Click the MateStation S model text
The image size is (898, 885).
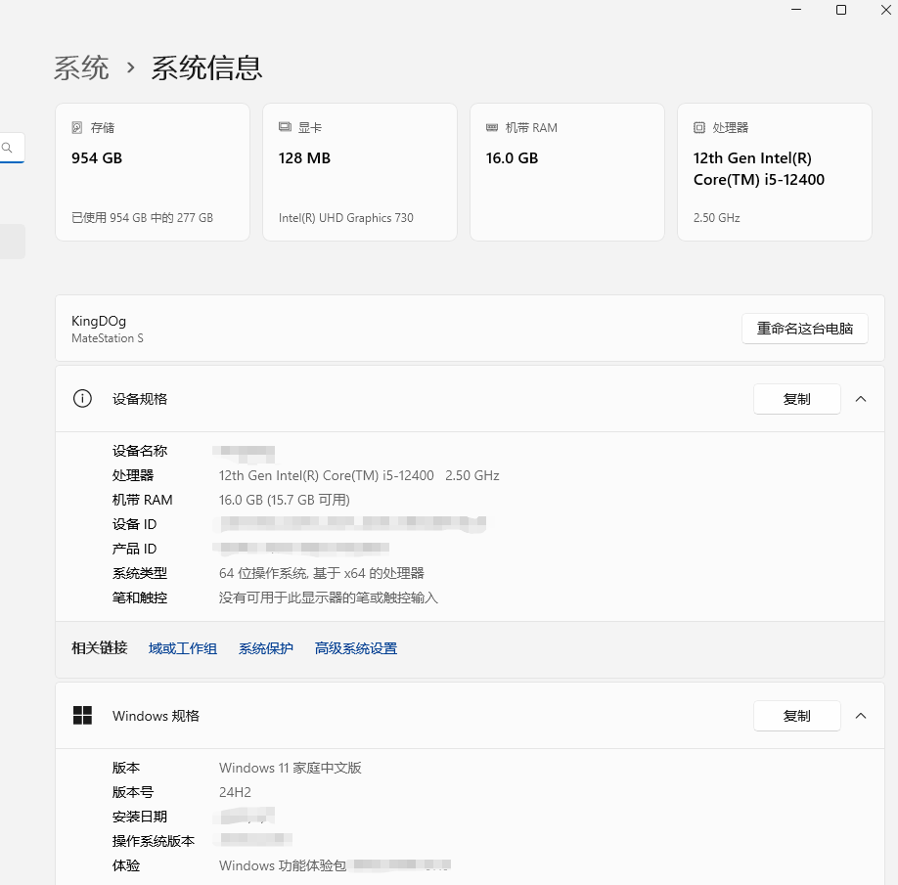(107, 338)
